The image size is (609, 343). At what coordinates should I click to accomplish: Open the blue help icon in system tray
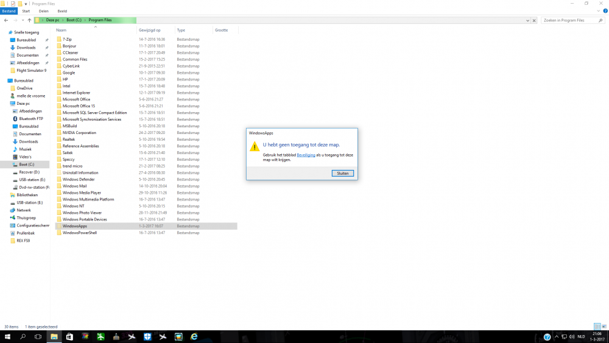tap(547, 337)
